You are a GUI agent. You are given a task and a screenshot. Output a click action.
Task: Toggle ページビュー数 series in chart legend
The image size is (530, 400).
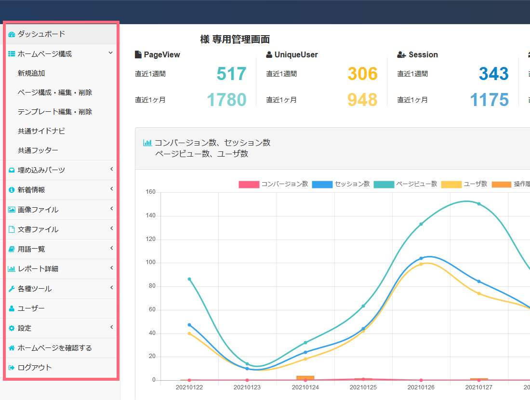[x=405, y=184]
